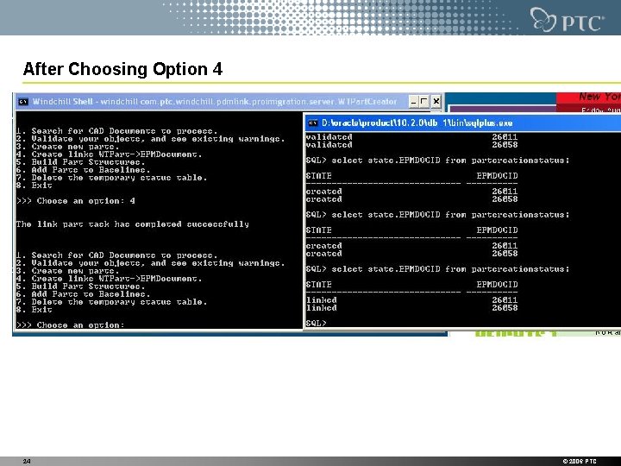Click the Windchill Shell title bar console icon
Viewport: 621px width, 466px height.
23,102
